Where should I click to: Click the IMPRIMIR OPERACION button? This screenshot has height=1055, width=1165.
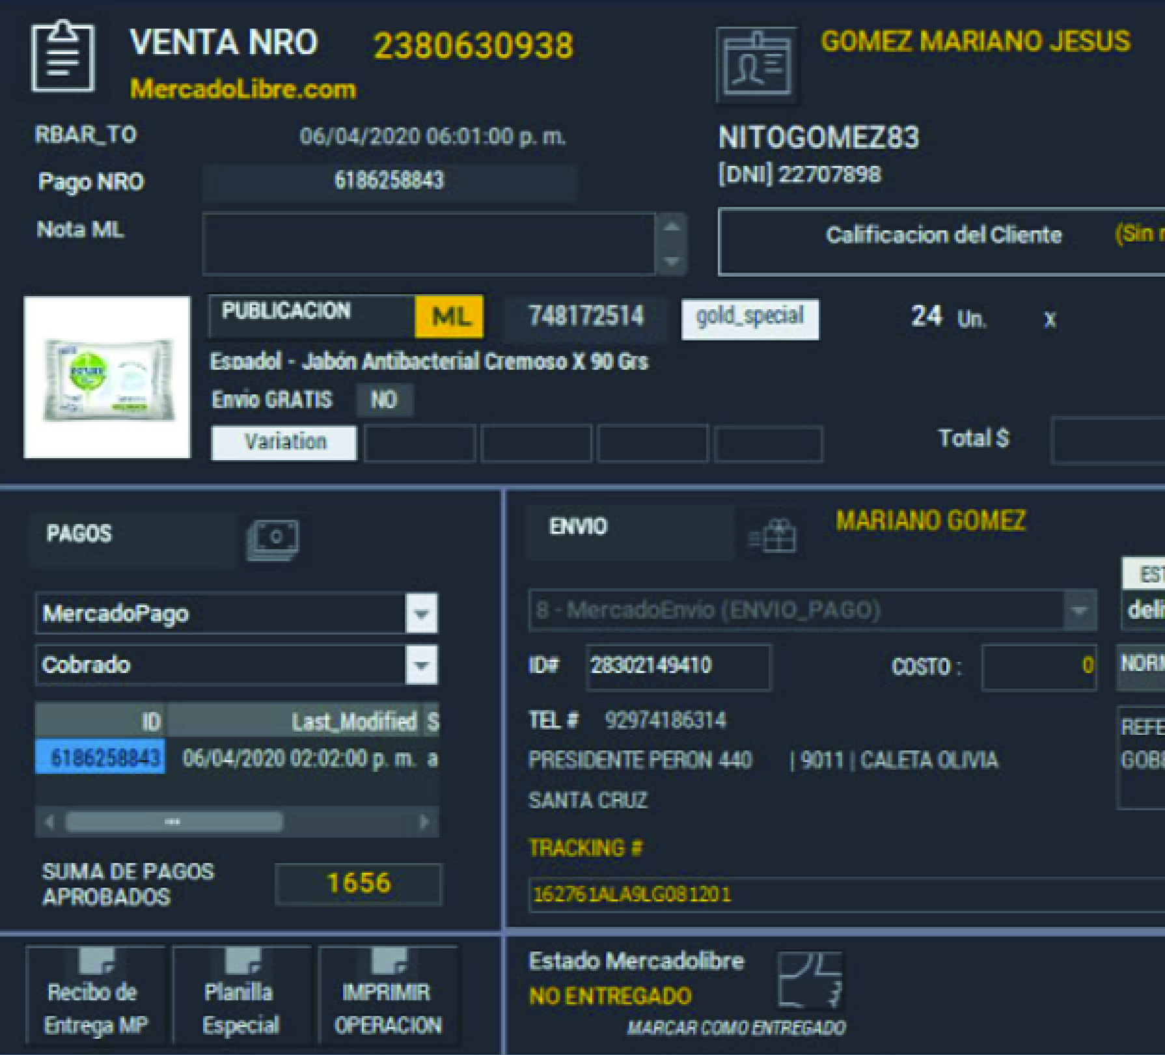click(x=388, y=996)
